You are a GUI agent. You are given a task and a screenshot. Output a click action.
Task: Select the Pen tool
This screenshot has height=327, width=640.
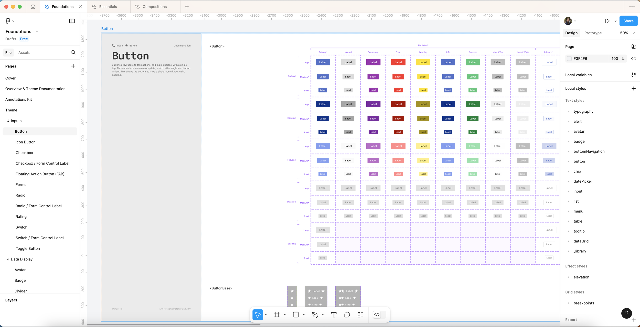click(x=315, y=315)
